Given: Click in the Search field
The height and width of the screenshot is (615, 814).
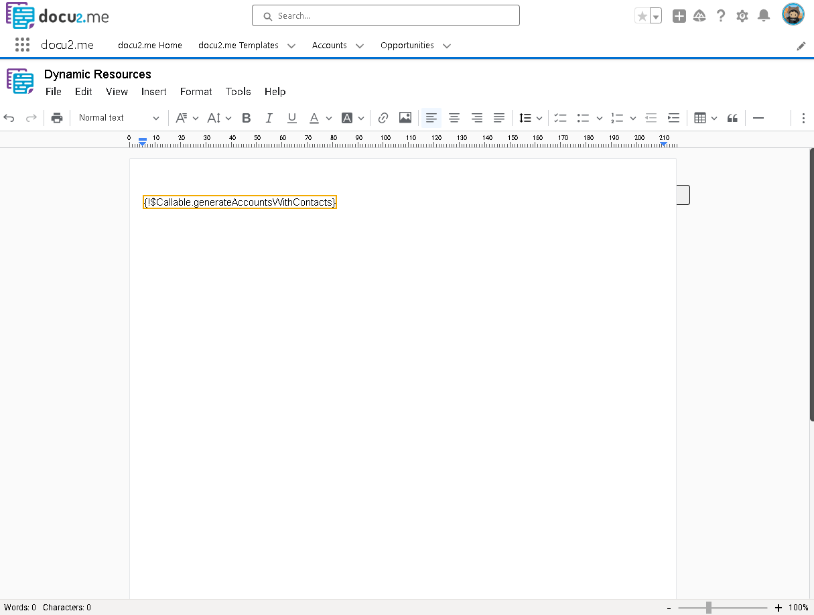Looking at the screenshot, I should 386,15.
